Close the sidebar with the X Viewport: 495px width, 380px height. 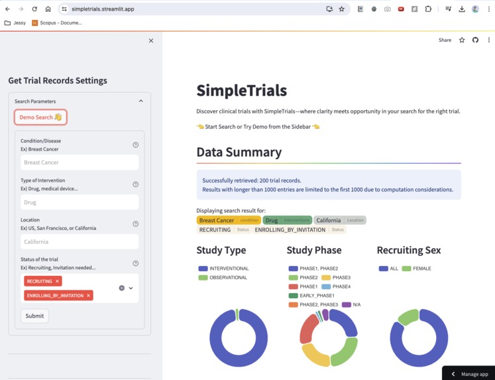pos(151,40)
